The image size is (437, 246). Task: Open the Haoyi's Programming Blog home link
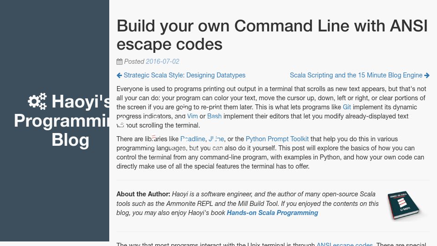point(62,120)
